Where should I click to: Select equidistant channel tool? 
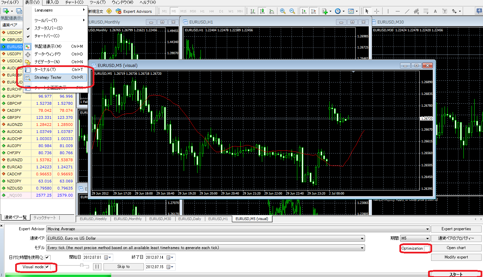(x=416, y=11)
